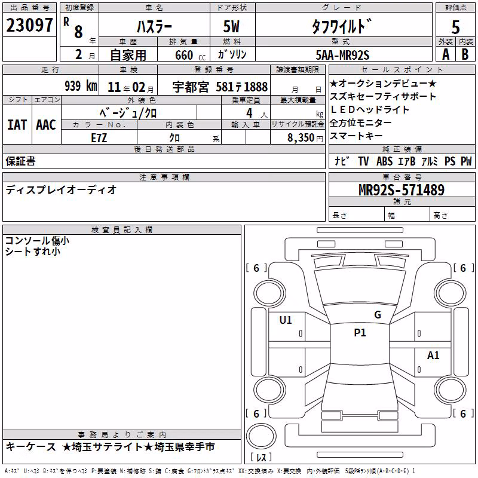Click the door type value 5W
The image size is (478, 478).
coord(232,26)
